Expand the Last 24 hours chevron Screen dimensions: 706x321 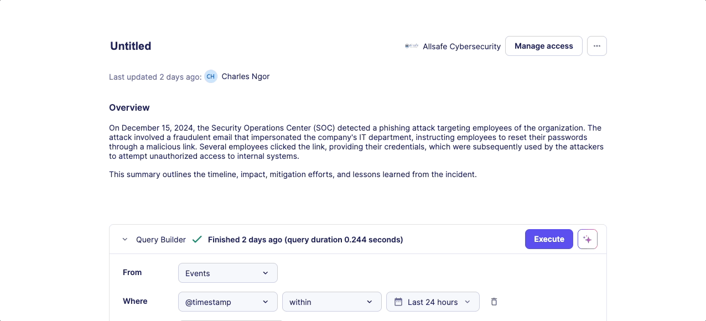pos(468,302)
